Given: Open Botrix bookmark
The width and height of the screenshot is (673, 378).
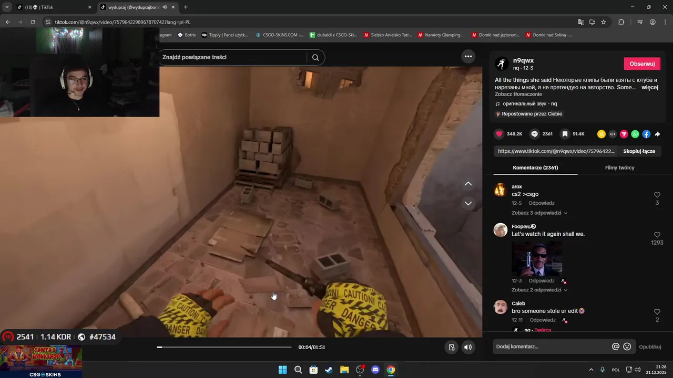Looking at the screenshot, I should point(187,35).
